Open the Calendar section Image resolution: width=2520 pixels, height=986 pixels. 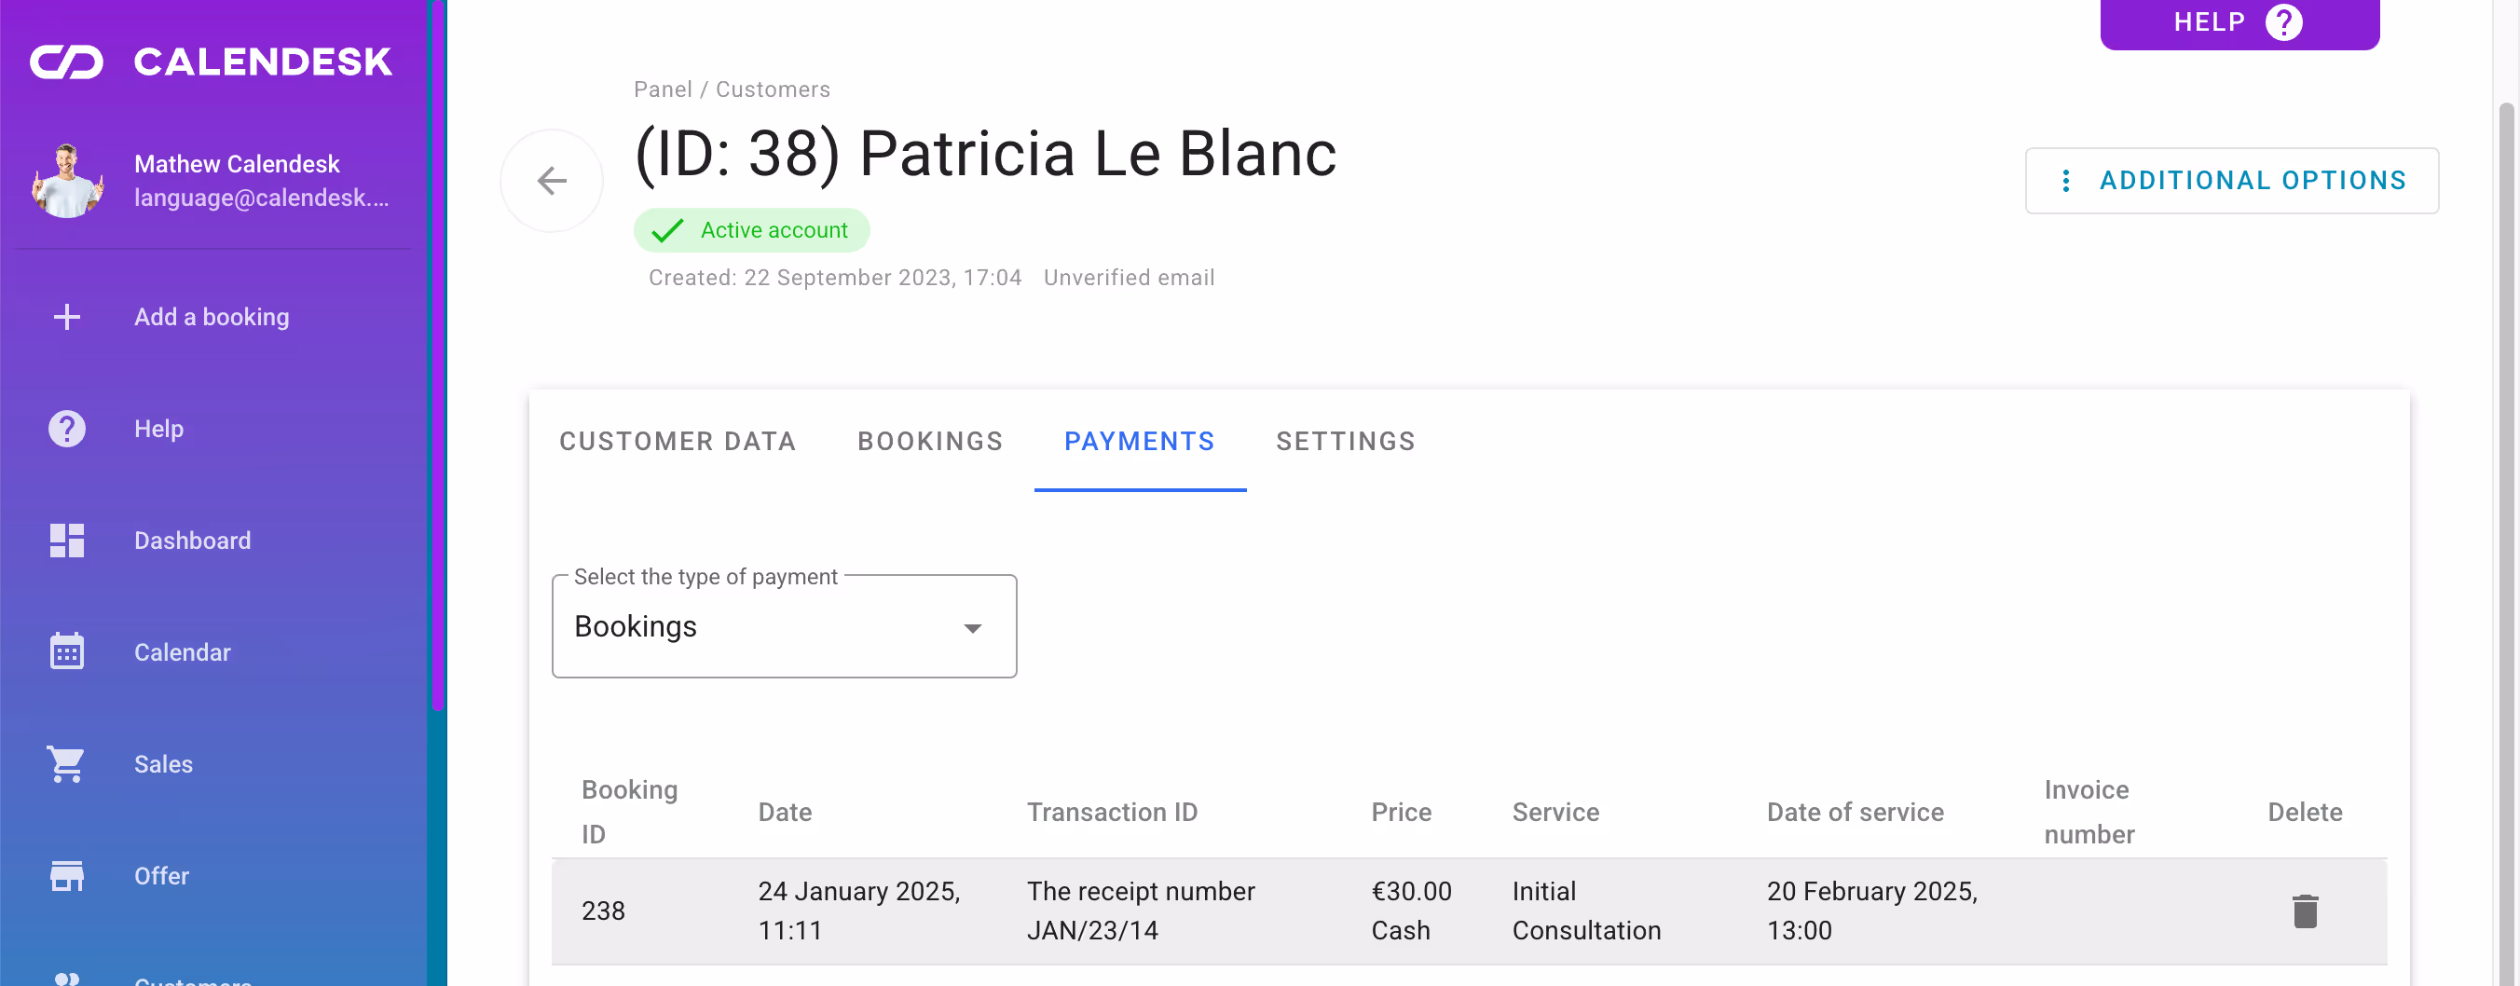pyautogui.click(x=182, y=651)
